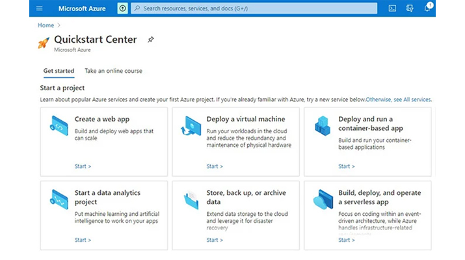
Task: Click the 'Extend data storage to the cloud' description
Action: tap(247, 221)
